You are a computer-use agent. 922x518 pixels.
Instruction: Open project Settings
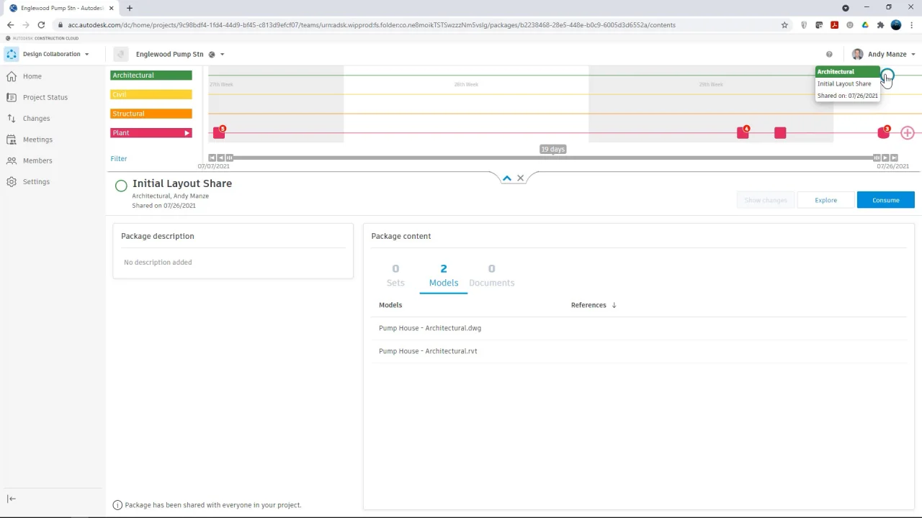click(x=36, y=182)
